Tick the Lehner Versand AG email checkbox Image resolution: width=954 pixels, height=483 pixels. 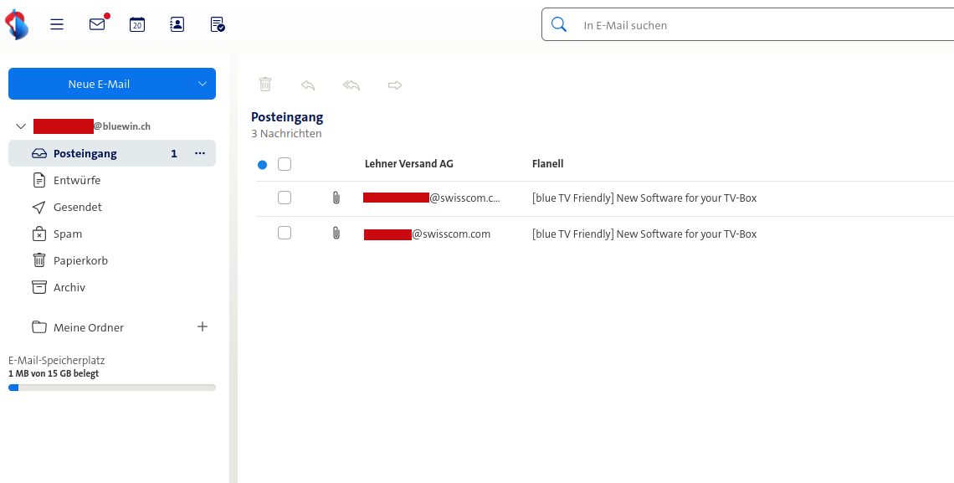pos(285,164)
